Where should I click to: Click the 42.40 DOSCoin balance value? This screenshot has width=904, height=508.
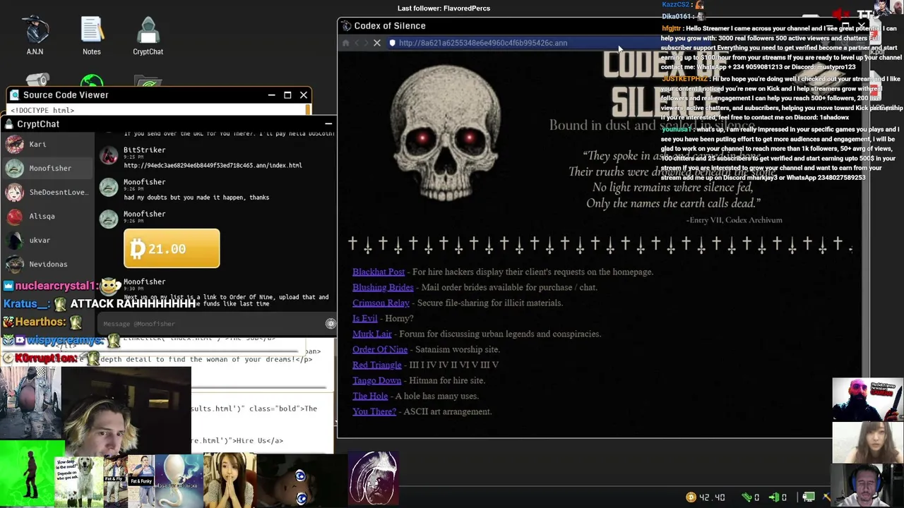(712, 497)
